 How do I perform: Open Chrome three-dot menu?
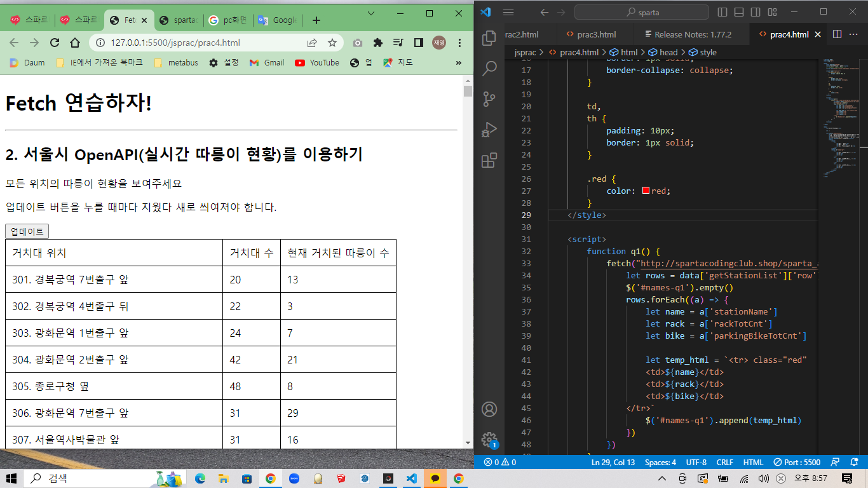(459, 43)
